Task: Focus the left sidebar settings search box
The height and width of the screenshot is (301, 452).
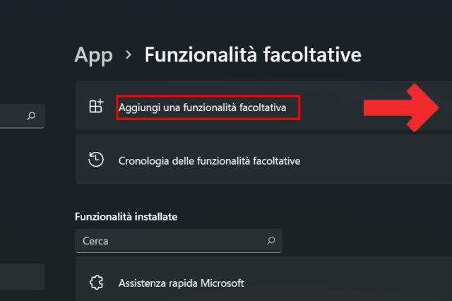Action: tap(14, 117)
